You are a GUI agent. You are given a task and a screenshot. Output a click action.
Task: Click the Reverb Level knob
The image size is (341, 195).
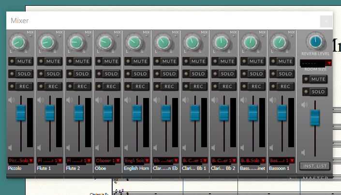tap(315, 42)
